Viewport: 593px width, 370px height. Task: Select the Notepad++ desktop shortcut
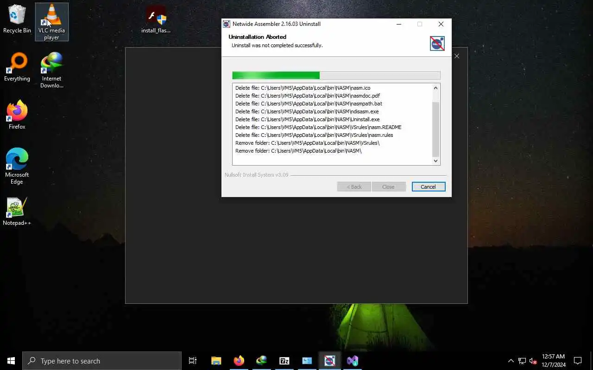(17, 212)
